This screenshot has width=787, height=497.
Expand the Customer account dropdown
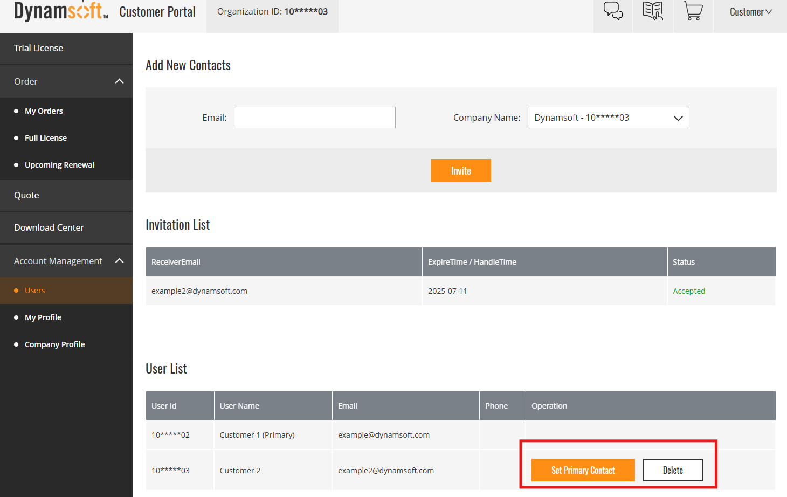pos(750,11)
